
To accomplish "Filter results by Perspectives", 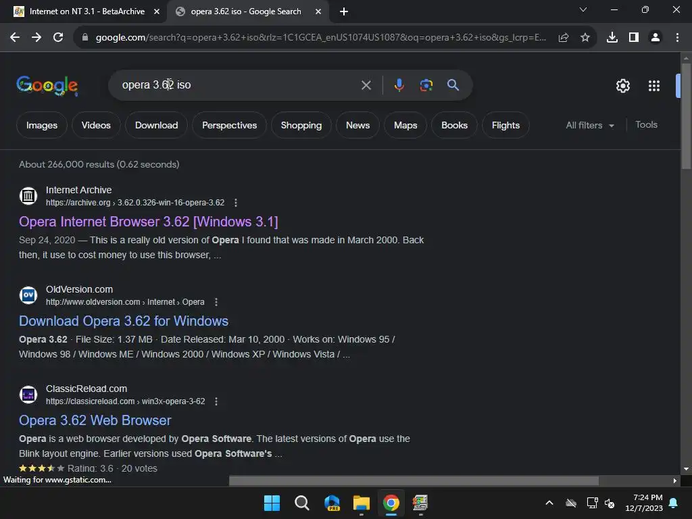I will click(x=230, y=125).
